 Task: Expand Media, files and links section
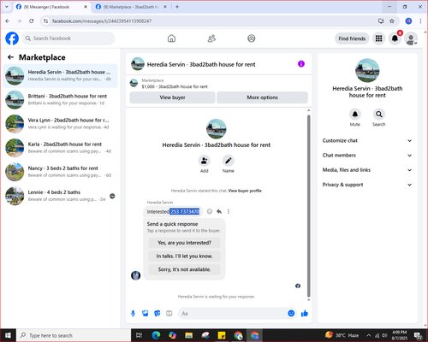[367, 170]
